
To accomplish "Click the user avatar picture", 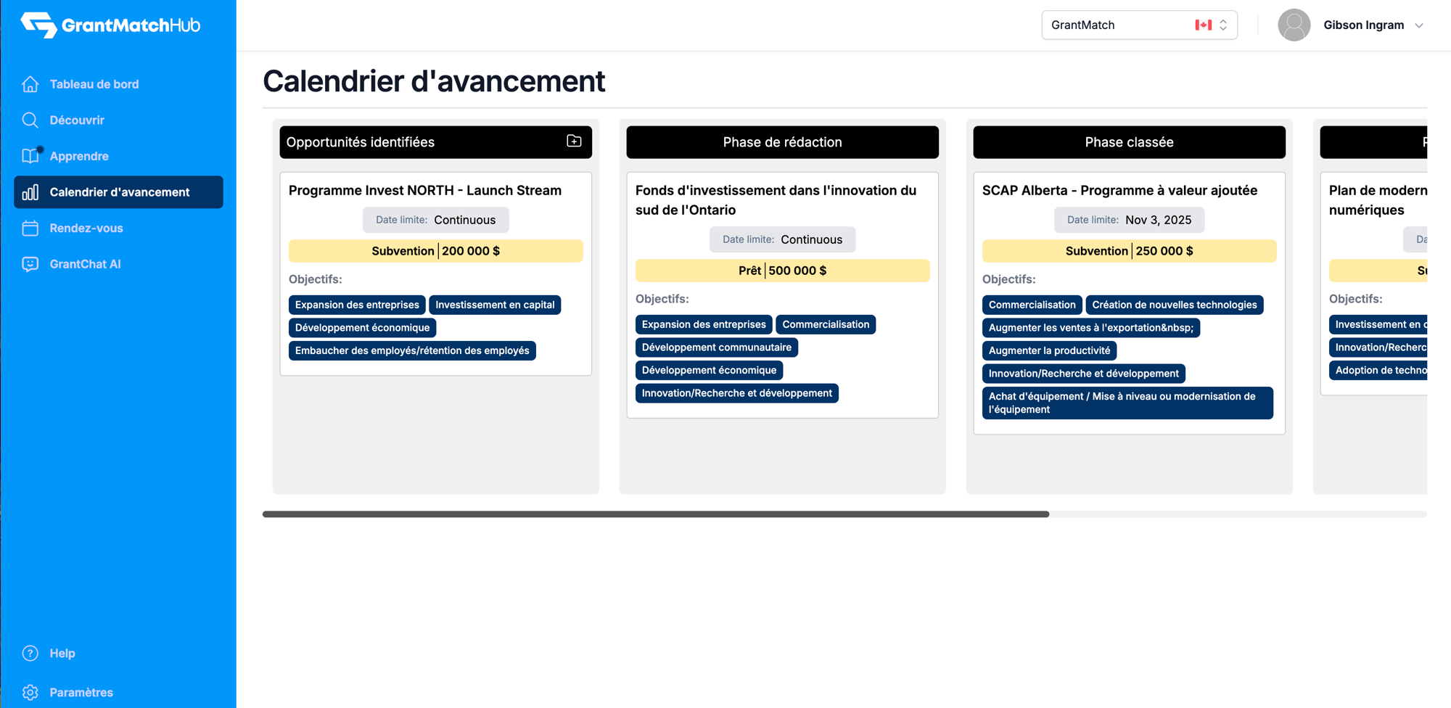I will click(1294, 25).
